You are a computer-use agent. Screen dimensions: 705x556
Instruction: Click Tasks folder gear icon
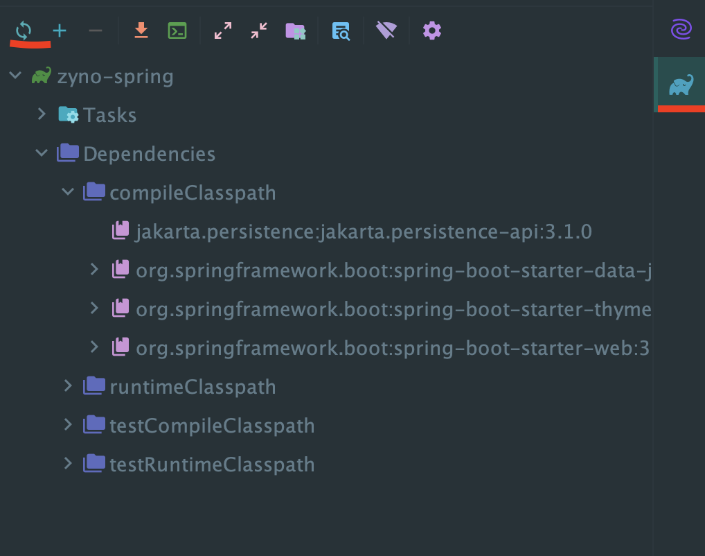[x=69, y=114]
